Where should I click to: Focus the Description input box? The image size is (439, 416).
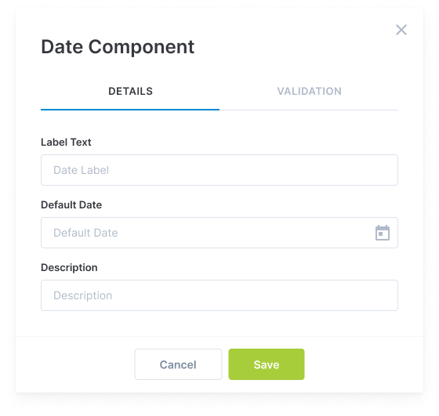(219, 295)
